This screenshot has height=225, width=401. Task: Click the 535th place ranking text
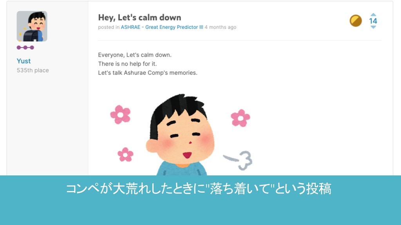(x=33, y=70)
